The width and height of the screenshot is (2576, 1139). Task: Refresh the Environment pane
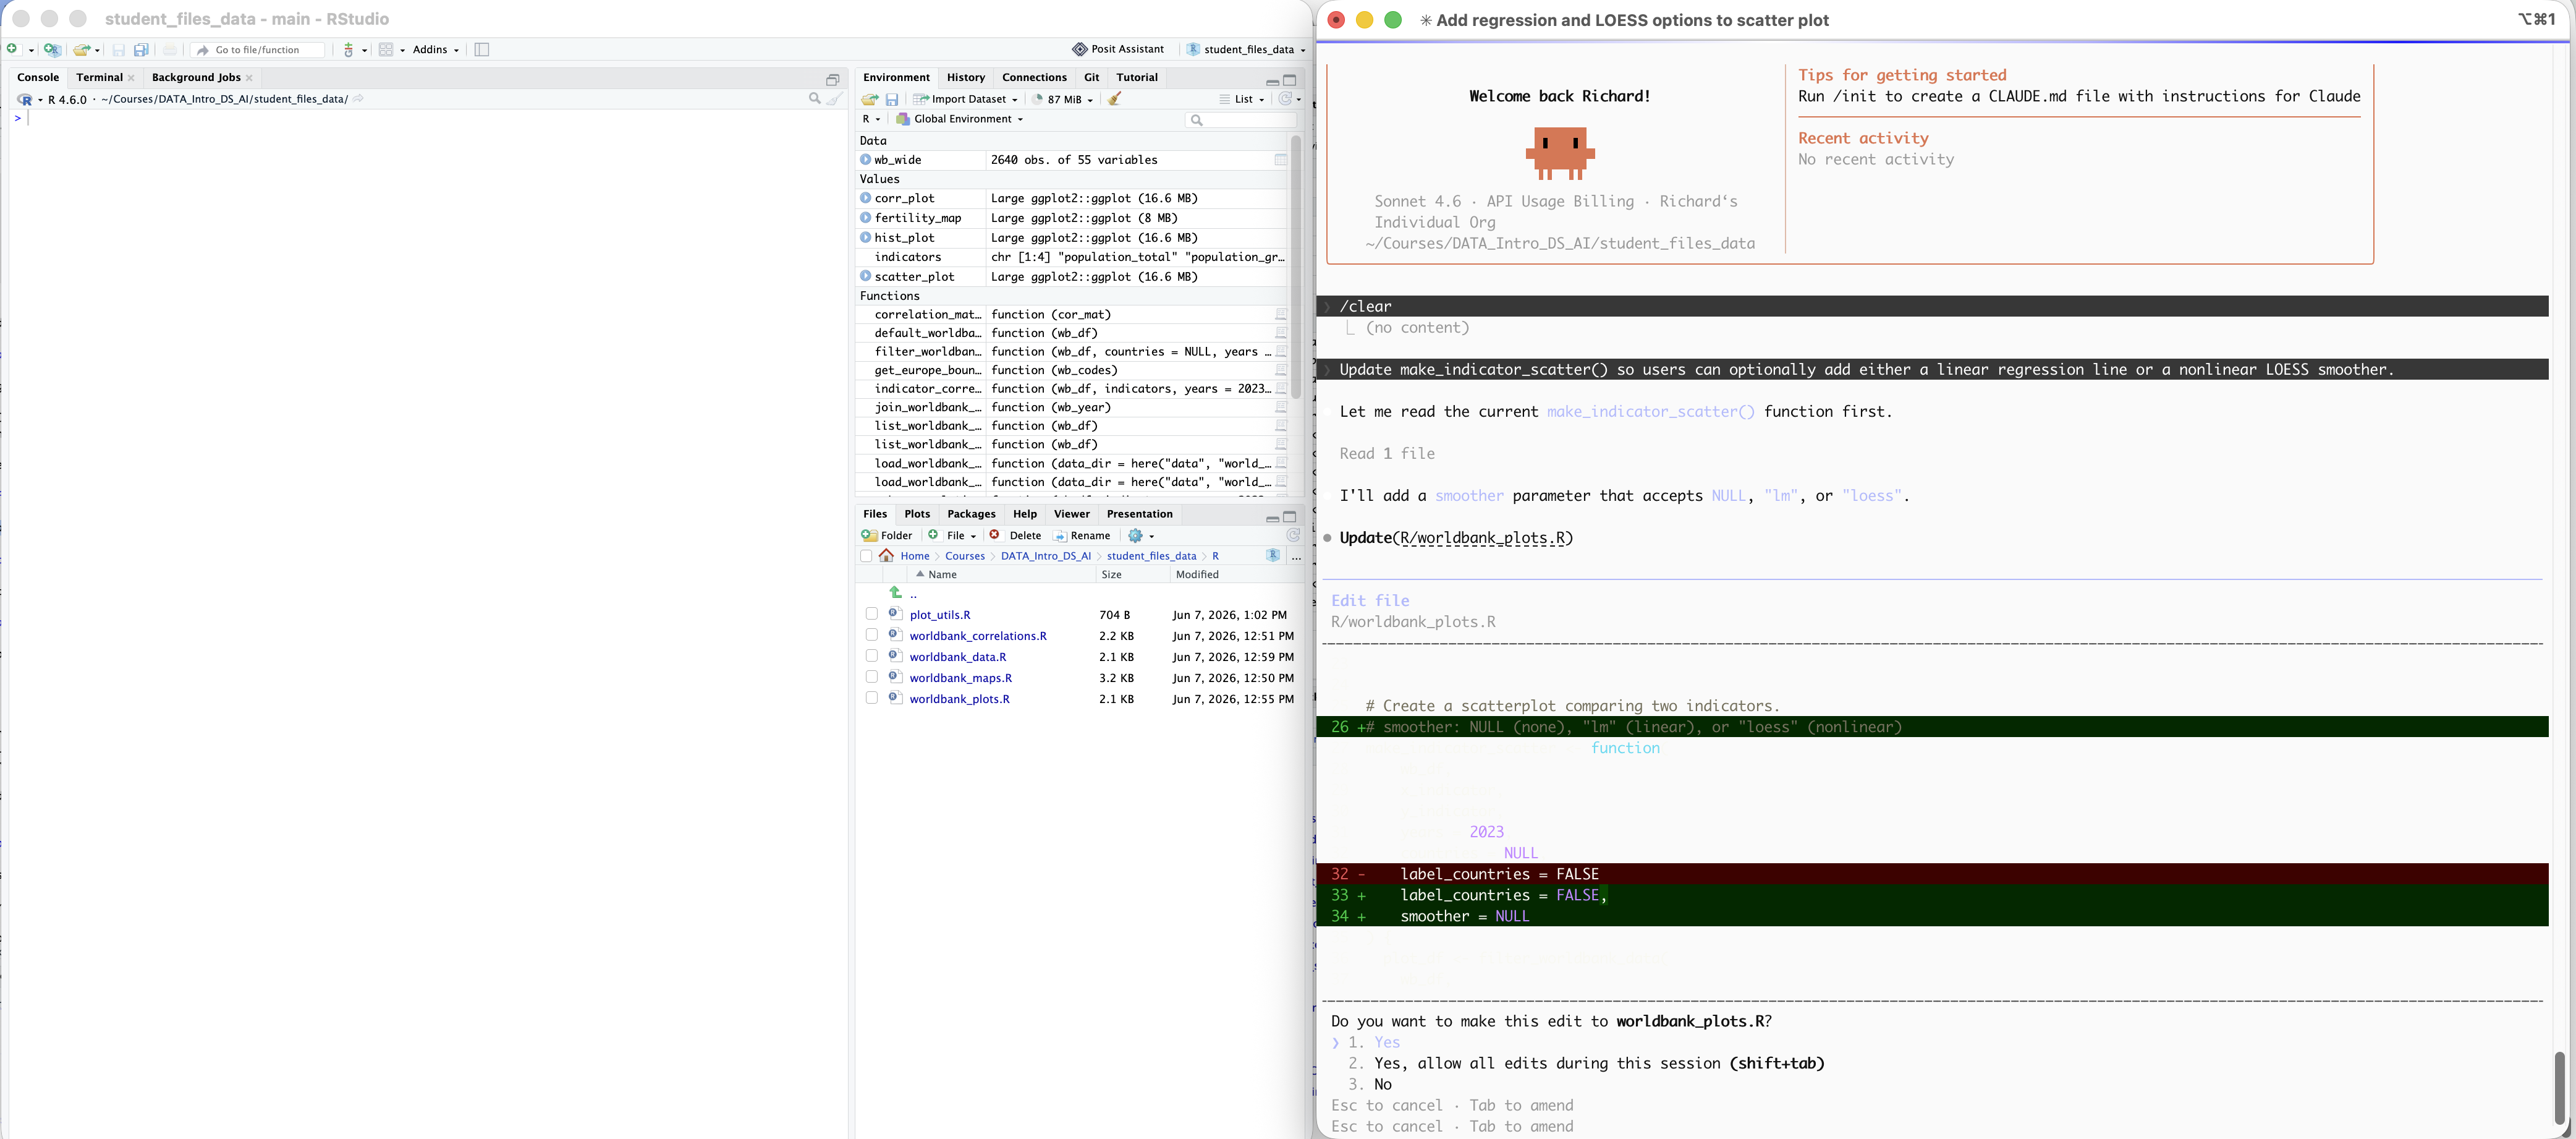point(1285,99)
